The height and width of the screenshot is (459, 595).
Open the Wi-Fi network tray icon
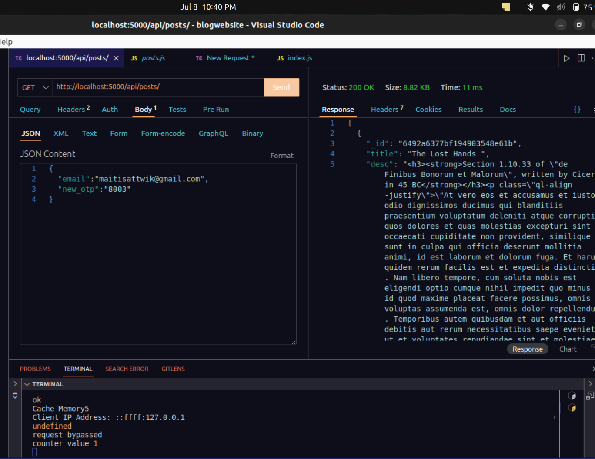[x=545, y=7]
